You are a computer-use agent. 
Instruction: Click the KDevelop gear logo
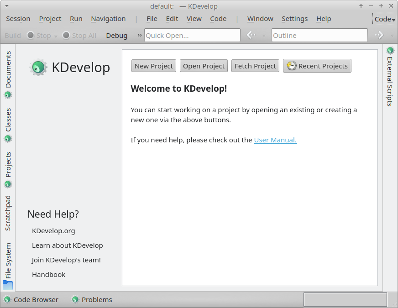(38, 68)
